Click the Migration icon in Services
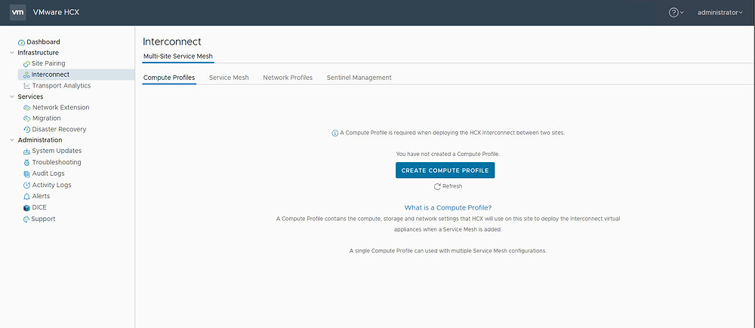Screen dimensions: 755x328 pyautogui.click(x=26, y=118)
